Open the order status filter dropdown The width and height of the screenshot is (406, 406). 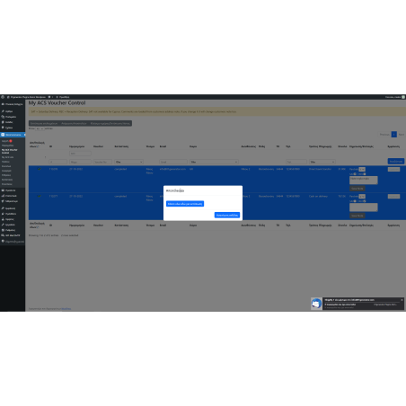[128, 162]
